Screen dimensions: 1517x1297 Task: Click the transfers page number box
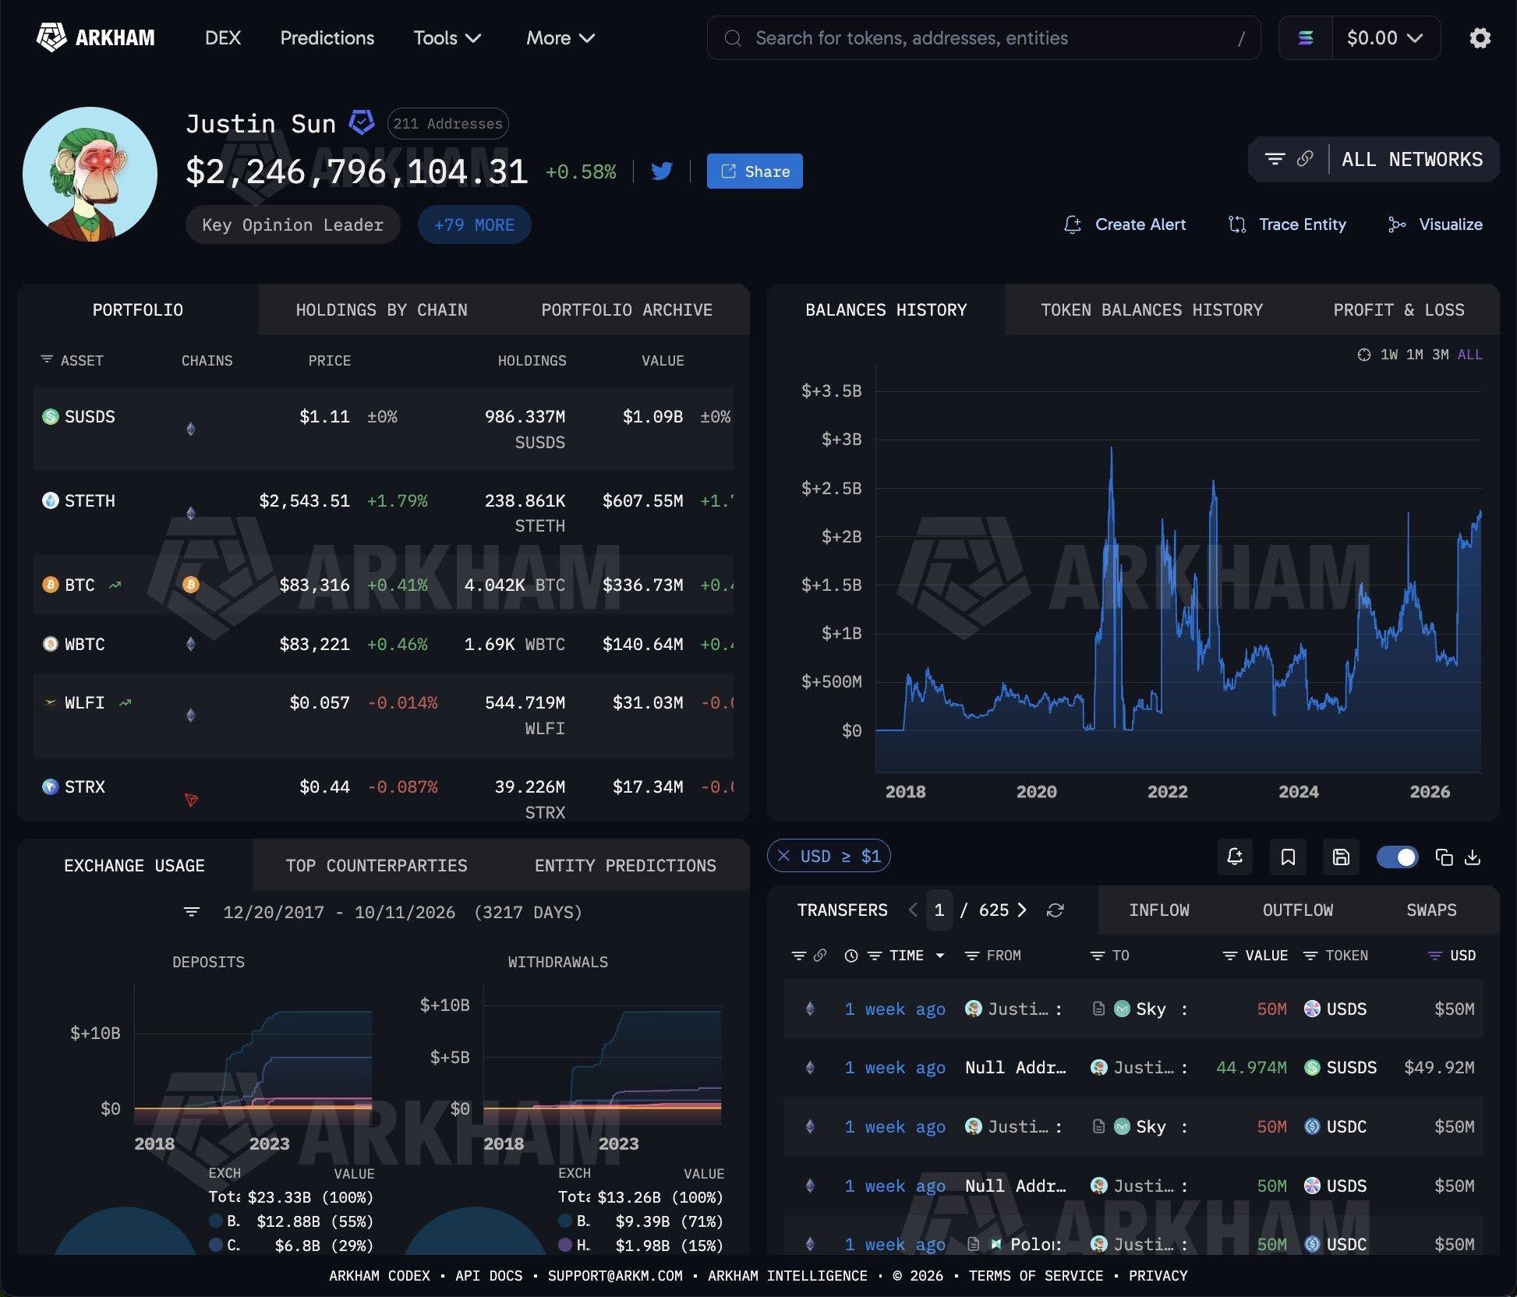[x=939, y=910]
